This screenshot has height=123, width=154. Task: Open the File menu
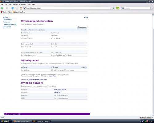(2, 5)
